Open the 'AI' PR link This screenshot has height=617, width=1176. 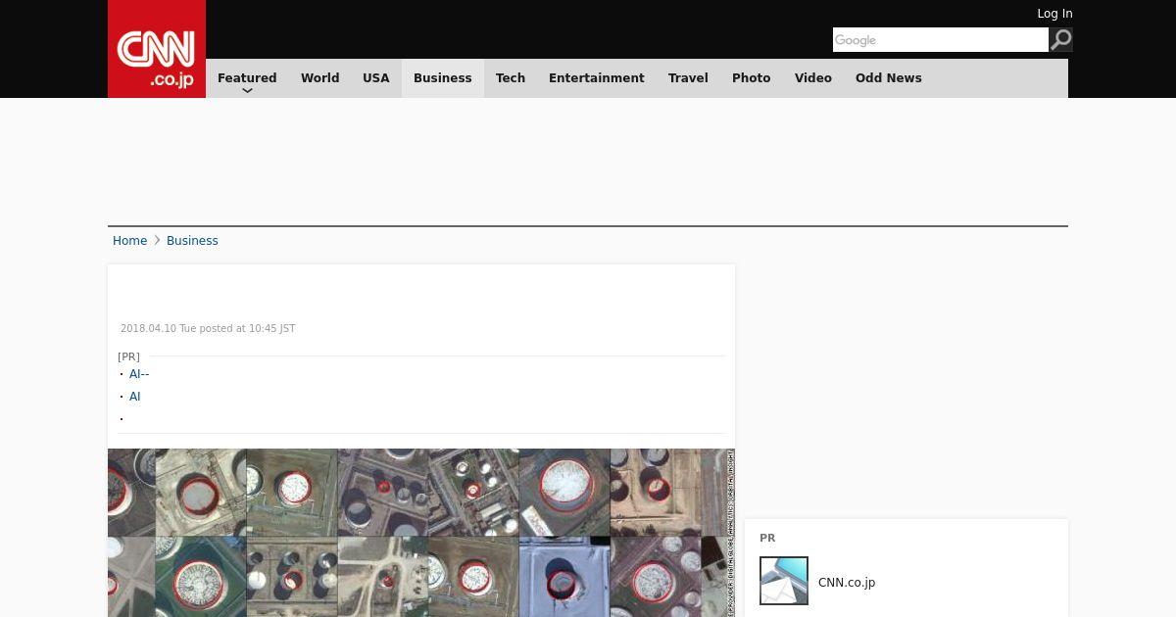pyautogui.click(x=135, y=397)
